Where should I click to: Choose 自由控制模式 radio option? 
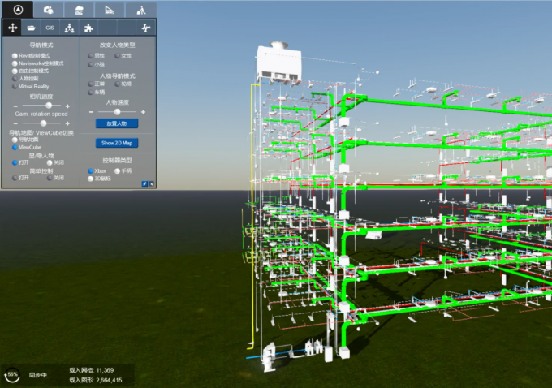pyautogui.click(x=15, y=71)
